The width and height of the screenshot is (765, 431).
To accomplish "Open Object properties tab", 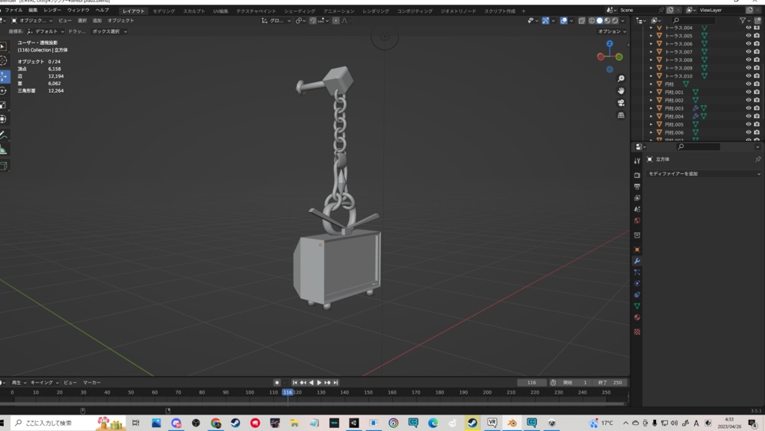I will pos(637,249).
